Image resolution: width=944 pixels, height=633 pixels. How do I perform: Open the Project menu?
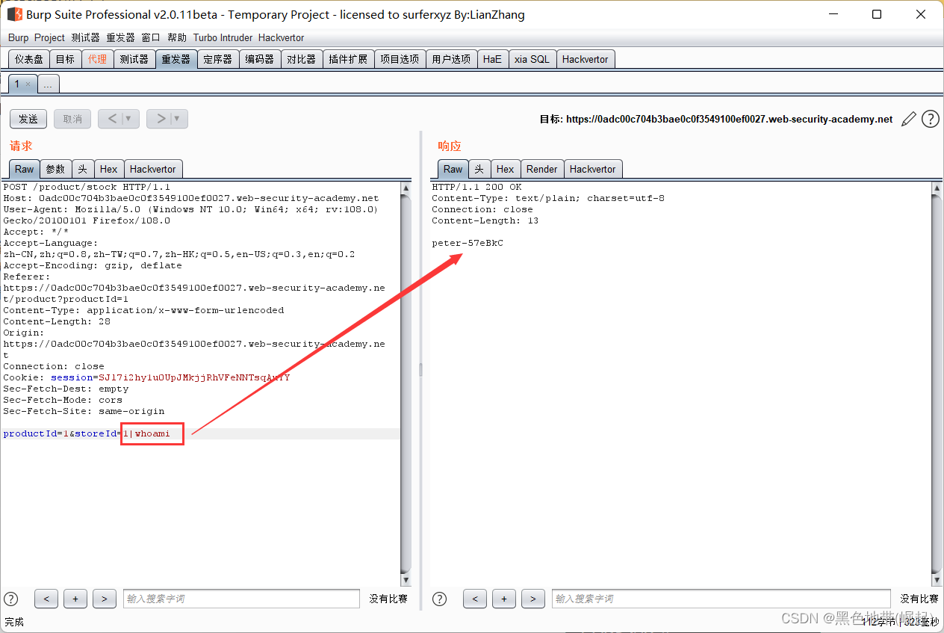tap(49, 37)
